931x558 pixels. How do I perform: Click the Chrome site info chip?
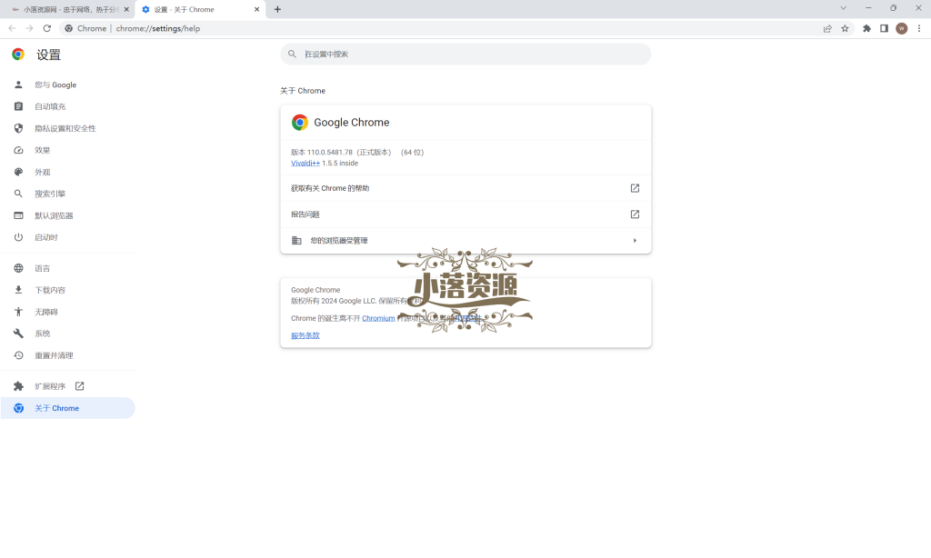(x=85, y=28)
